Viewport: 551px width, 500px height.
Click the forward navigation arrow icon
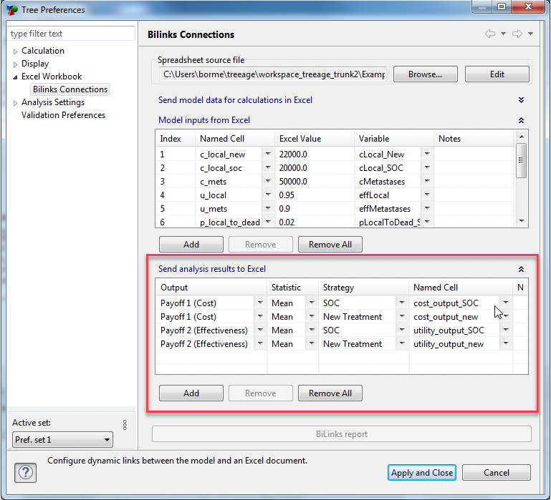(x=517, y=34)
